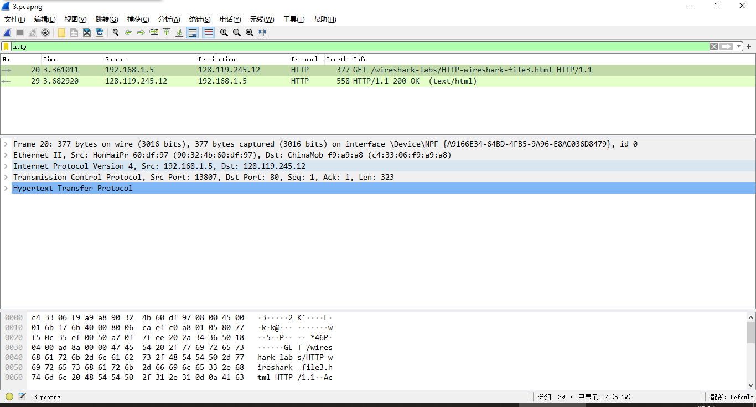Expand the Transmission Control Protocol details
Screen dimensions: 756x407
point(6,177)
